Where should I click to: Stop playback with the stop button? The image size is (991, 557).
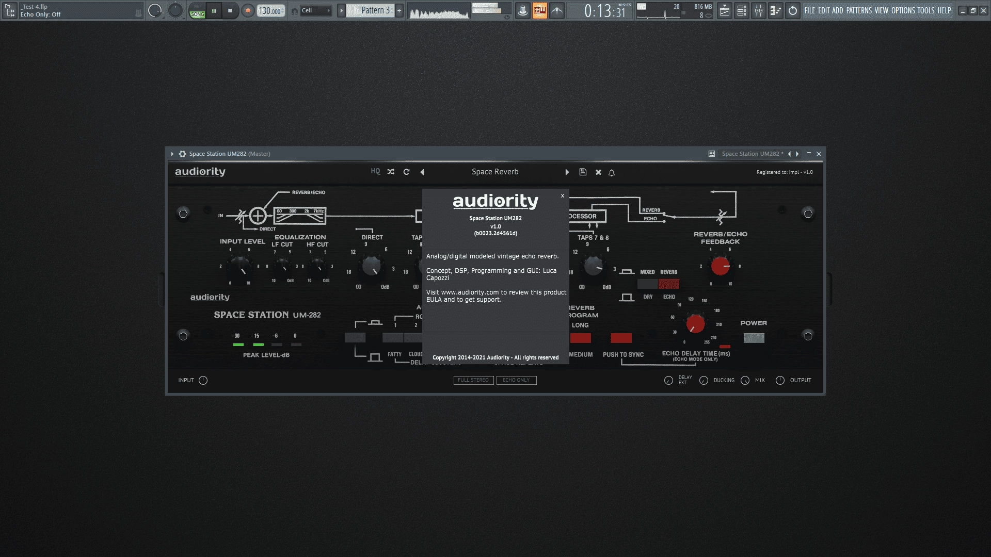(x=230, y=10)
